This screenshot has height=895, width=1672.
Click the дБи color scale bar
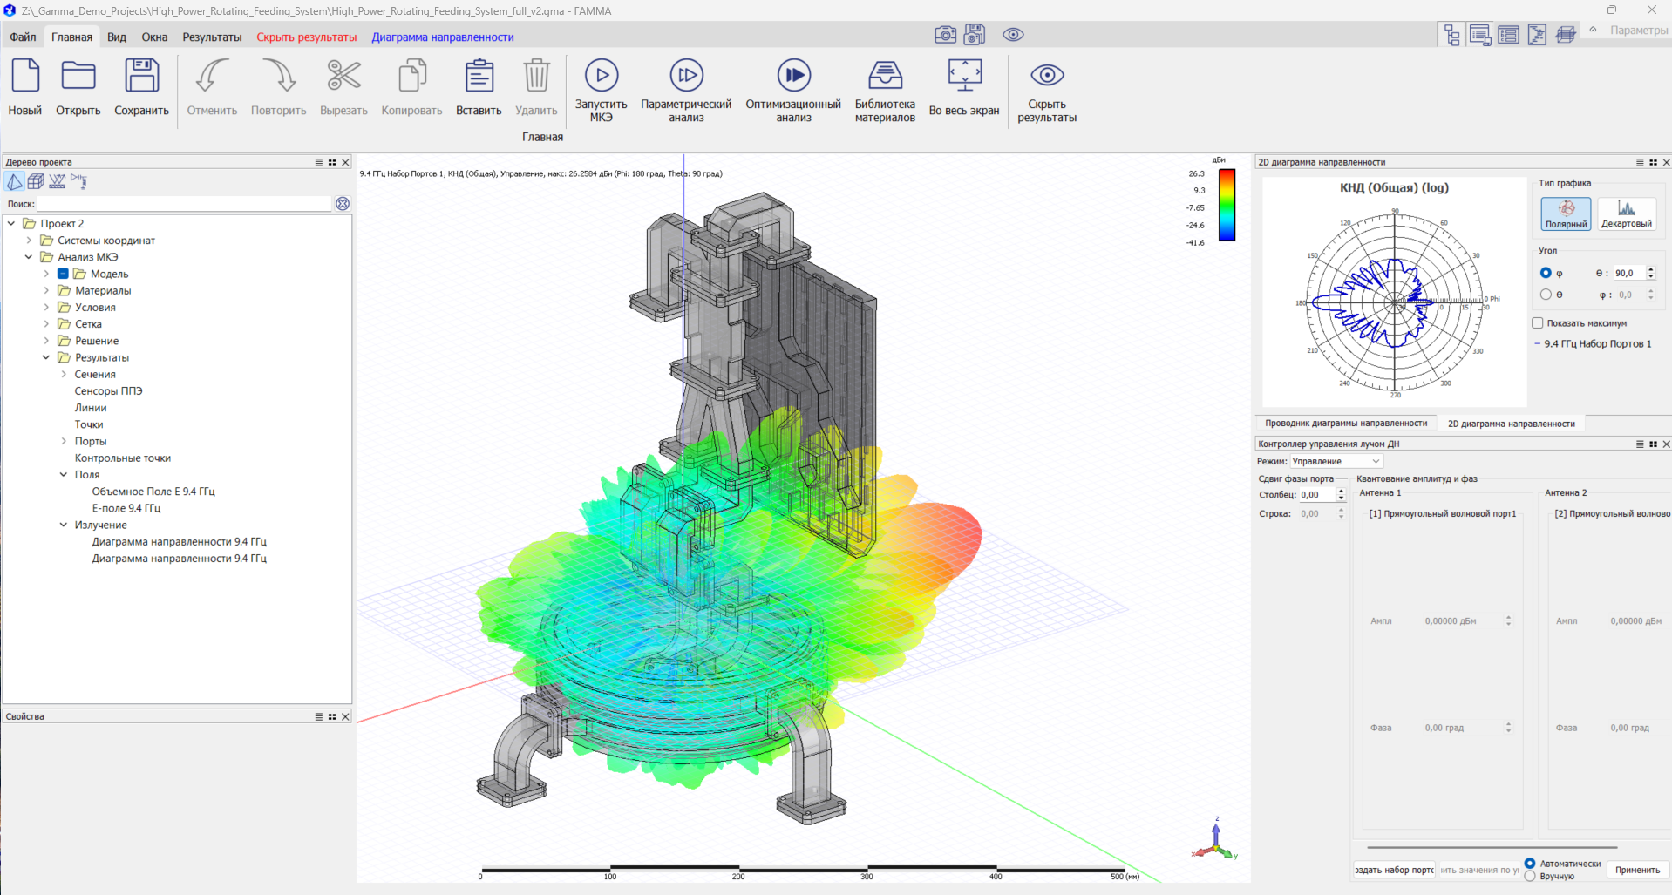pos(1227,205)
